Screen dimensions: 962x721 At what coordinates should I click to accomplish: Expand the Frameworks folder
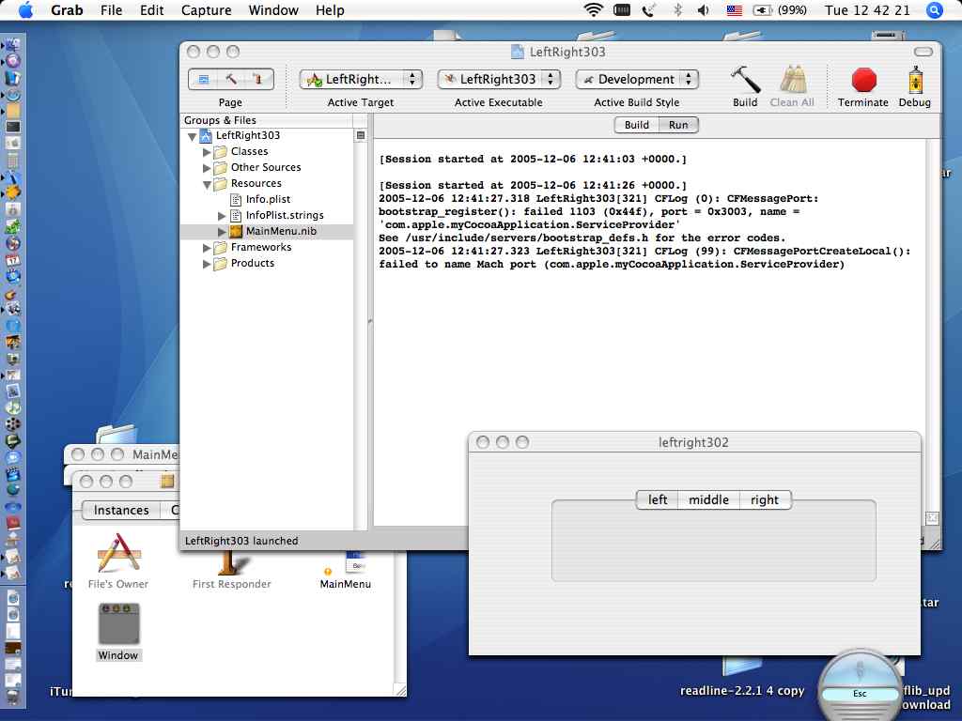tap(207, 248)
